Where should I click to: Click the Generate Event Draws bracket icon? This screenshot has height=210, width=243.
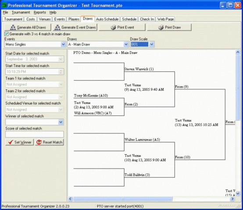57,28
